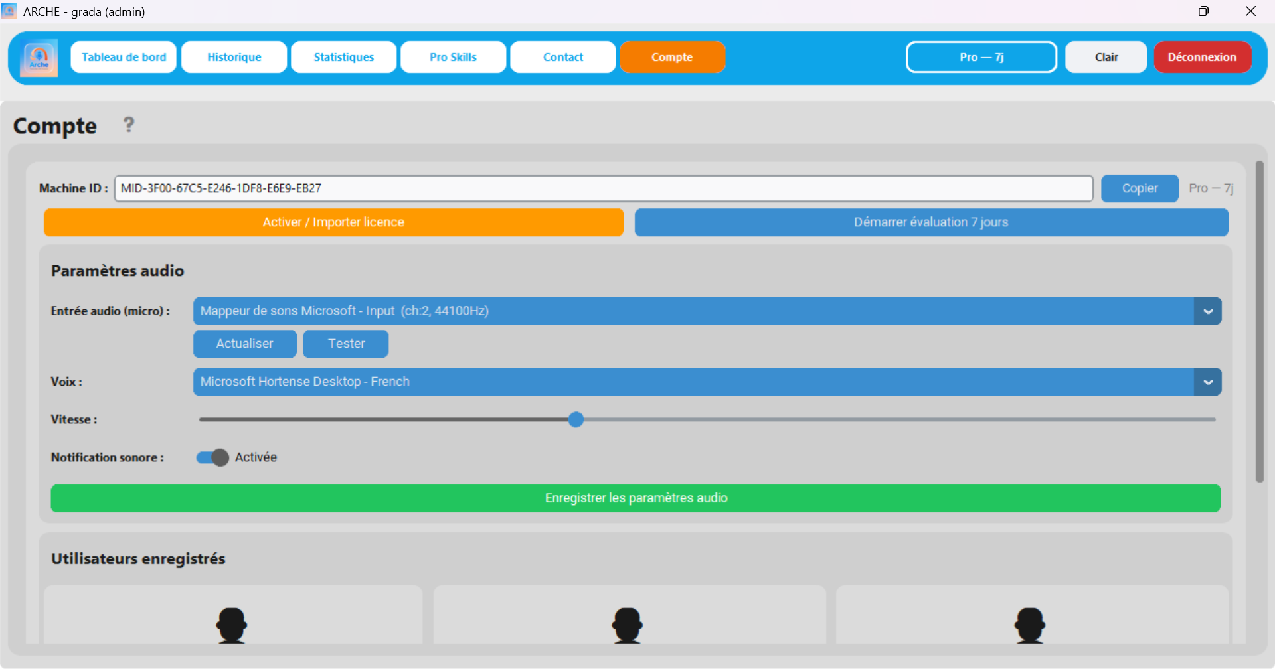Go to the Statistiques tab

pyautogui.click(x=344, y=57)
